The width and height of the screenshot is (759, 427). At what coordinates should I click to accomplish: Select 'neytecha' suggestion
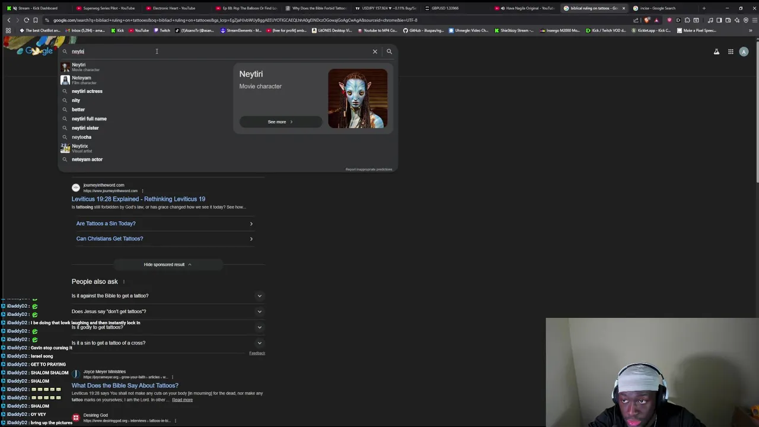click(145, 137)
